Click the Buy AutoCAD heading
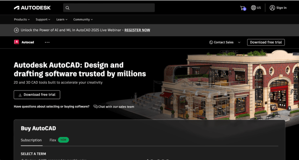This screenshot has height=160, width=299. pyautogui.click(x=38, y=128)
